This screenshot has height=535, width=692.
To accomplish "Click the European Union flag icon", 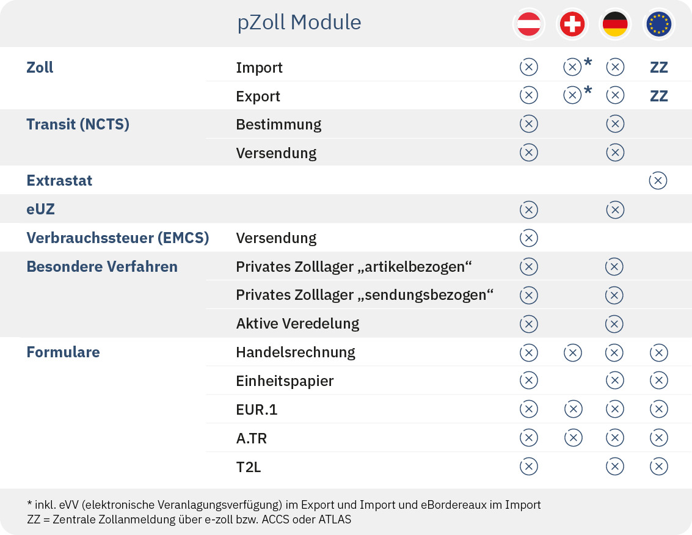I will click(658, 25).
